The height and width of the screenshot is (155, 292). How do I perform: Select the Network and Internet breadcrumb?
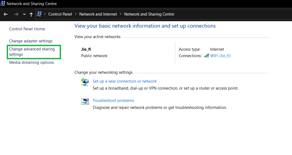(98, 14)
